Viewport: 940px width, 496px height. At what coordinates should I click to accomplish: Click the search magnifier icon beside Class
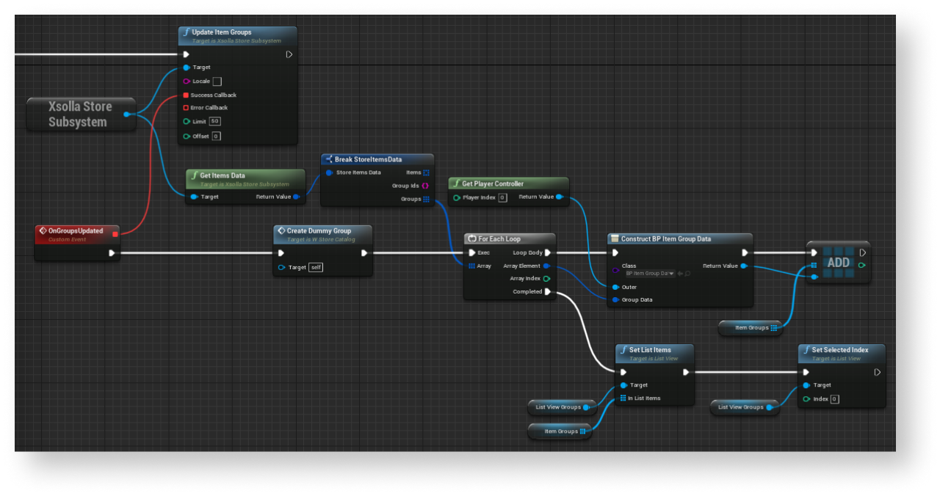coord(687,274)
